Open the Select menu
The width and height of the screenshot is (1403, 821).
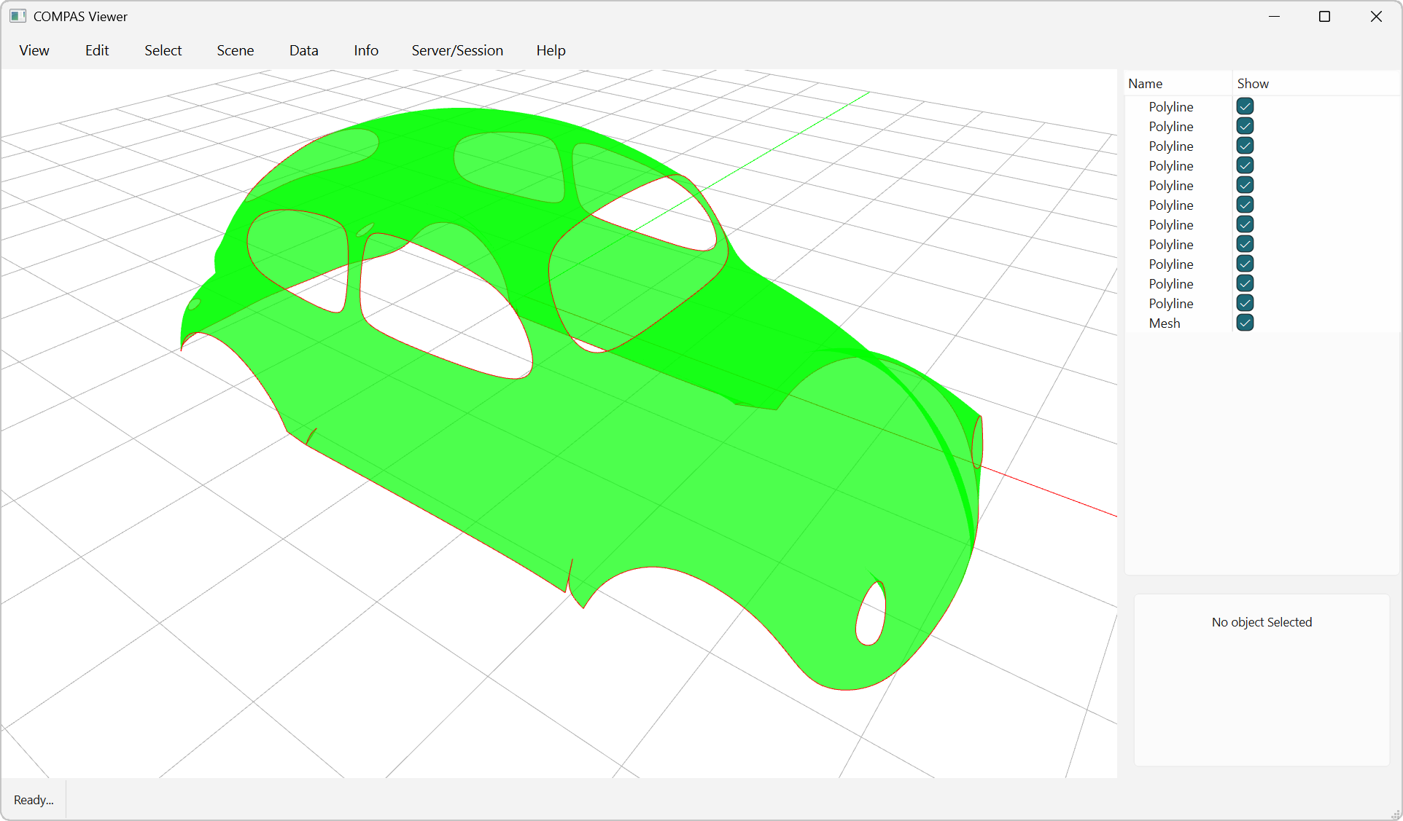[x=163, y=50]
